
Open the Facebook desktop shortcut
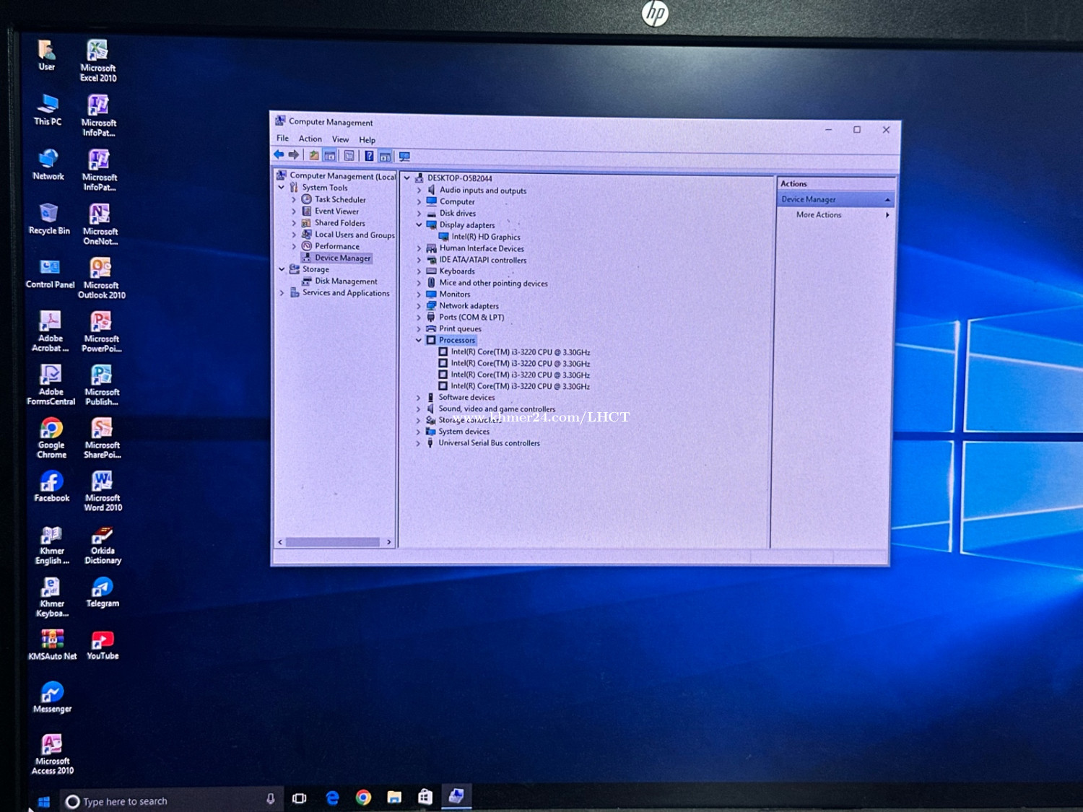point(51,486)
